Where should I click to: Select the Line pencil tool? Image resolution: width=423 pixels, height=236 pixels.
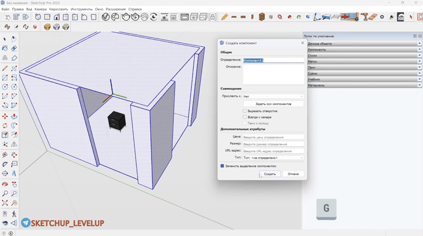pyautogui.click(x=5, y=68)
